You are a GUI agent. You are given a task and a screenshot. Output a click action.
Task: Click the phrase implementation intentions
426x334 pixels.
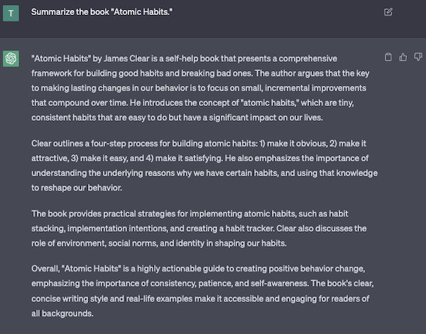pos(117,228)
